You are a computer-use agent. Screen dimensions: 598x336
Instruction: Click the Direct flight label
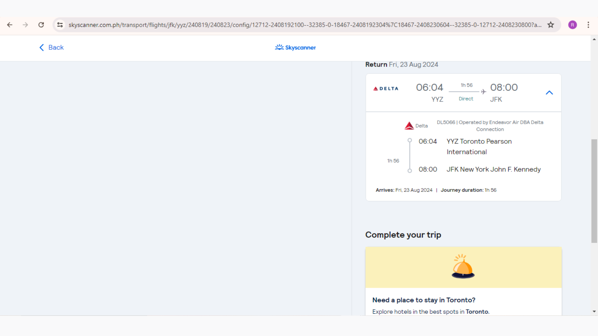pos(466,99)
